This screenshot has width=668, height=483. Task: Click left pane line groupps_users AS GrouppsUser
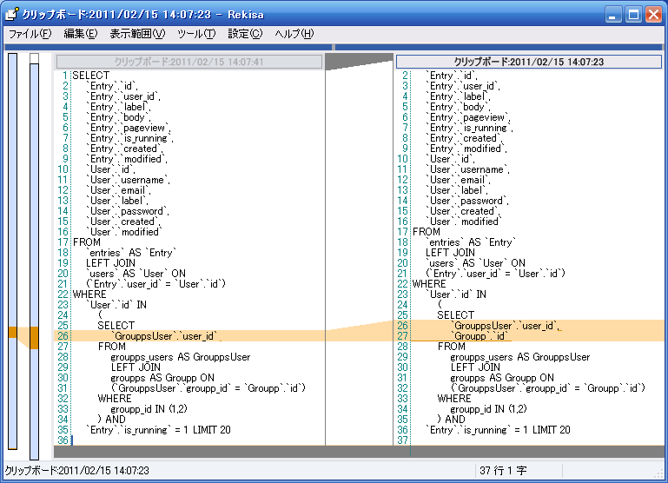point(181,357)
